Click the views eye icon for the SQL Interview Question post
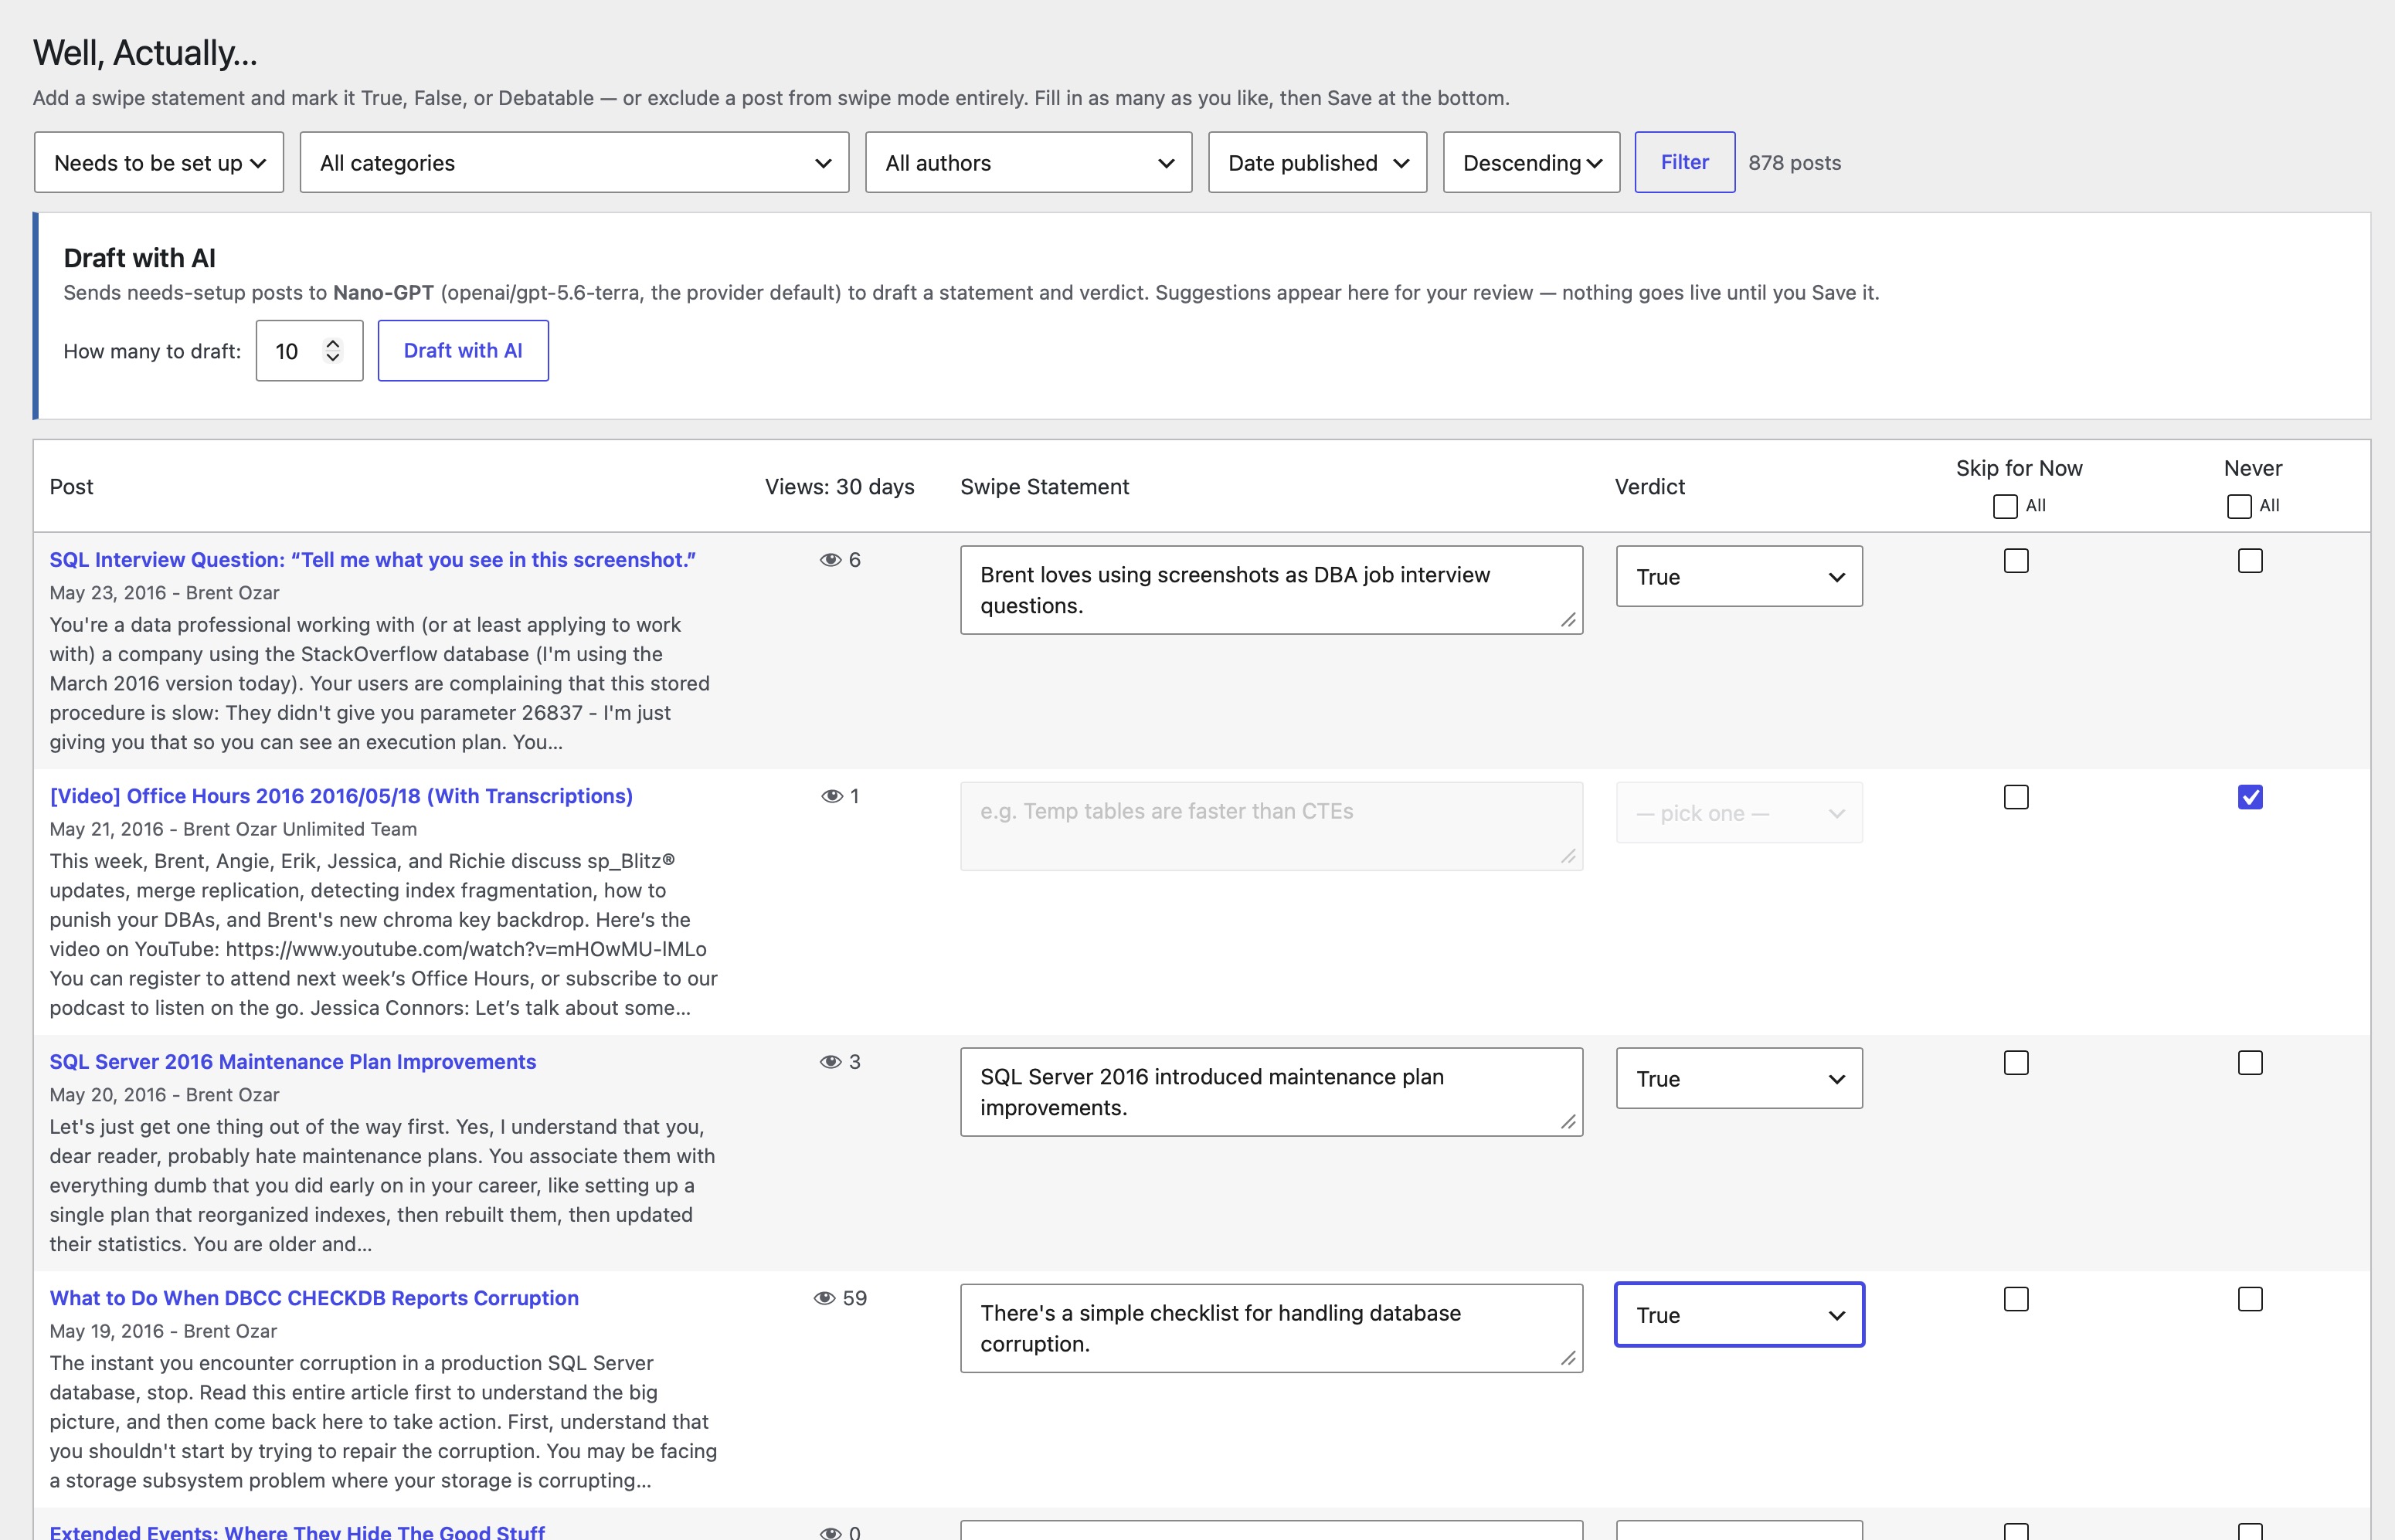Screen dimensions: 2395x1540 tap(831, 560)
